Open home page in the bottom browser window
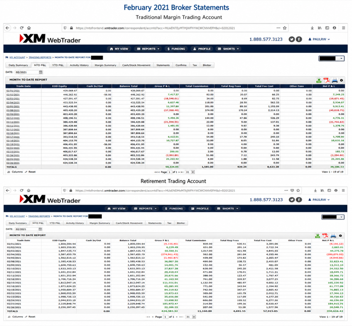 (29, 190)
